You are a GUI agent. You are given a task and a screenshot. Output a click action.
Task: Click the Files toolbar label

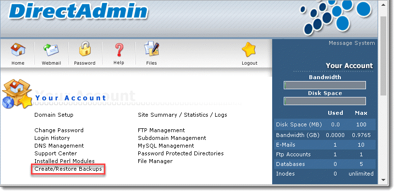[151, 63]
